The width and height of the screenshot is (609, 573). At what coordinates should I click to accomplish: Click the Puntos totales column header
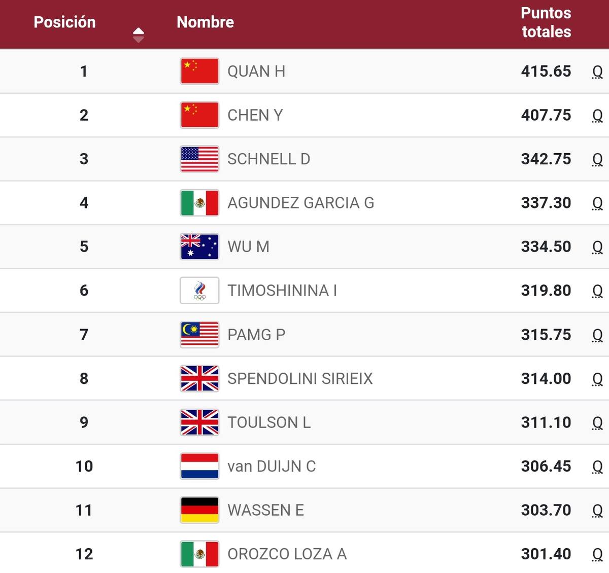[x=546, y=22]
